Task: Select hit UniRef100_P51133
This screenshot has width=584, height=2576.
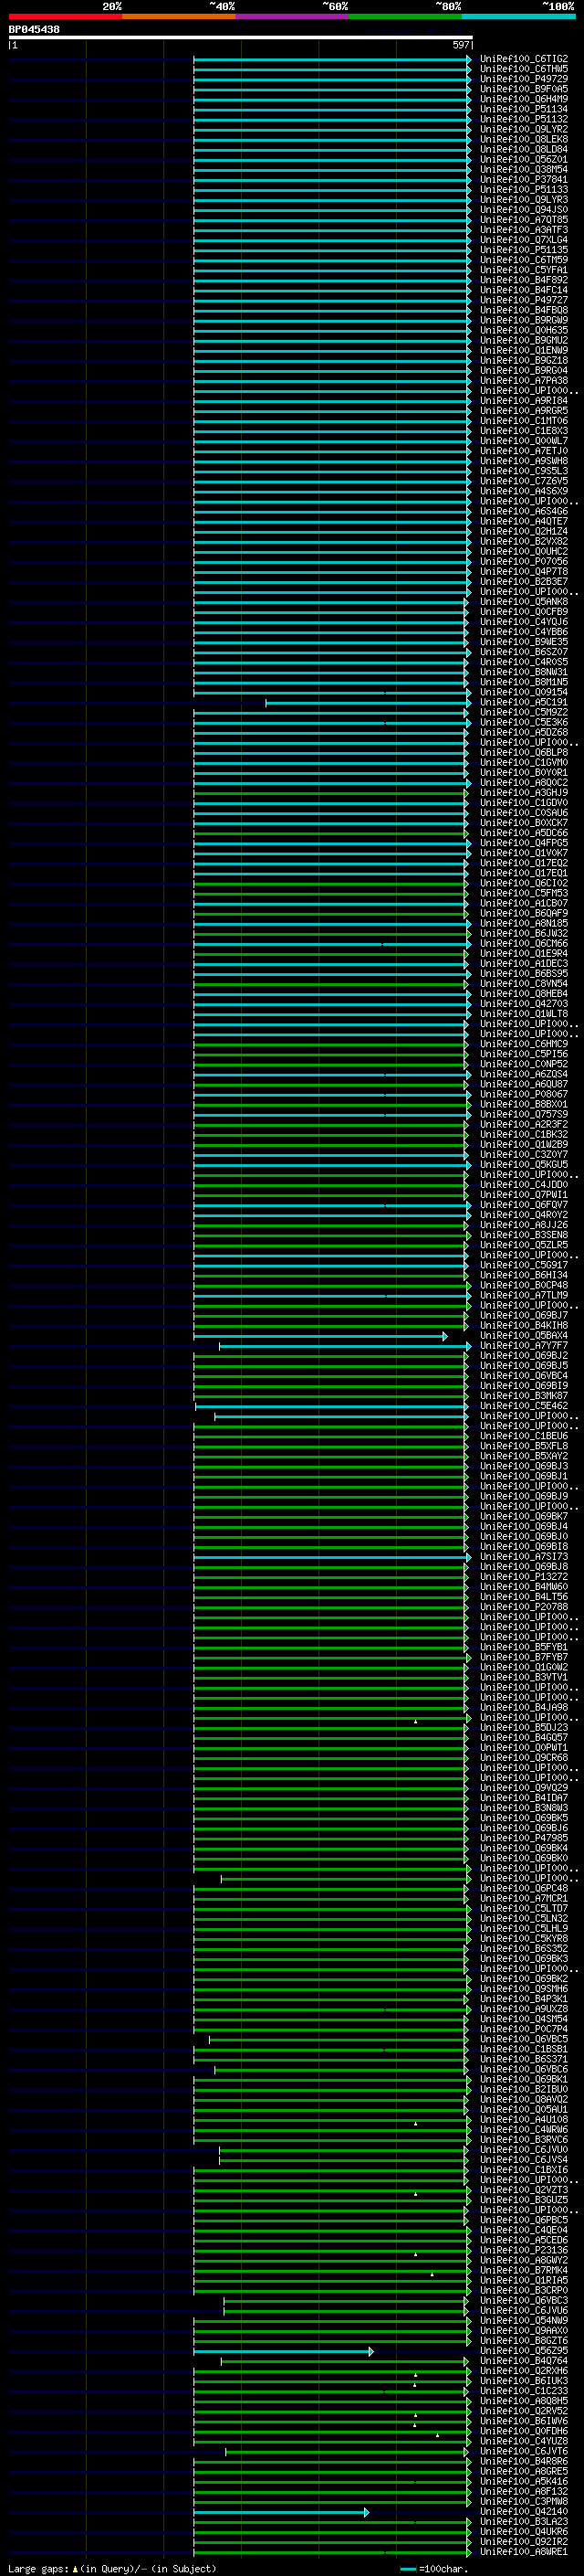Action: [523, 190]
